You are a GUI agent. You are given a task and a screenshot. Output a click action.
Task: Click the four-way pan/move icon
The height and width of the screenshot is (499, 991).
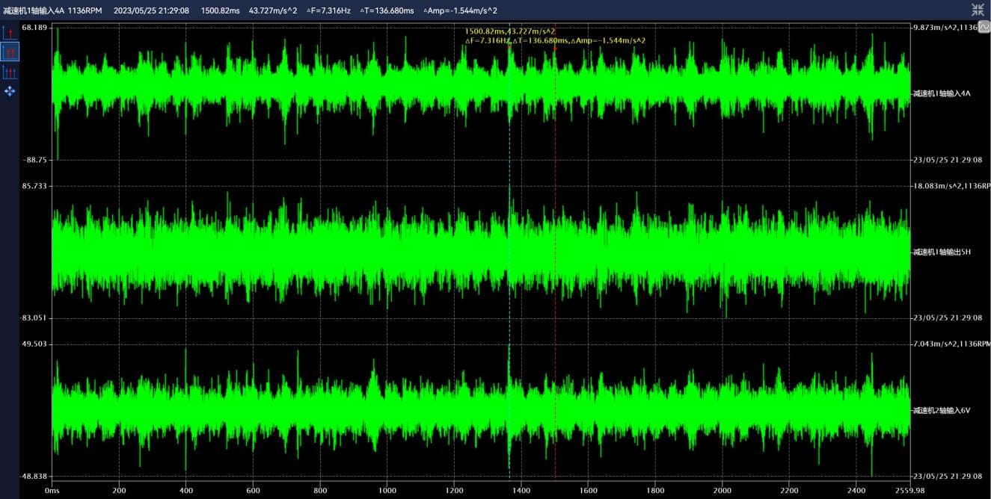[x=10, y=91]
